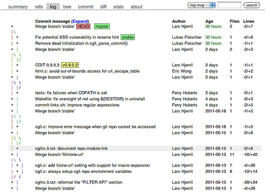Open commit 'Remove dead initialization in cgit_parse_commit()'
This screenshot has width=266, height=192.
click(x=81, y=43)
